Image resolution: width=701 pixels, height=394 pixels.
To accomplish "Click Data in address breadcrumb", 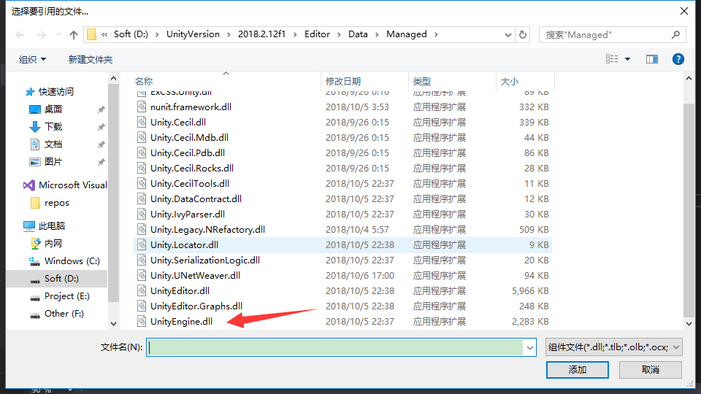I will 358,34.
